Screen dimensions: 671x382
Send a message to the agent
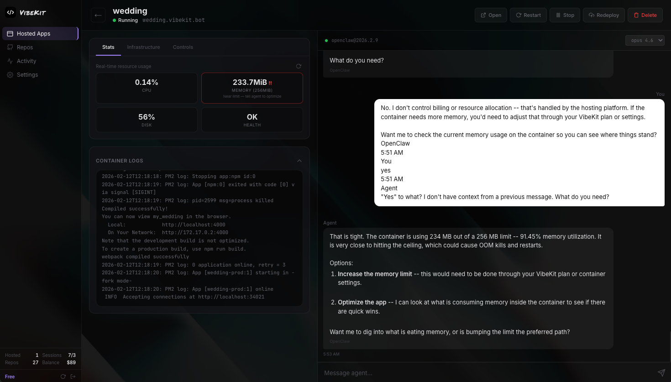pyautogui.click(x=661, y=372)
